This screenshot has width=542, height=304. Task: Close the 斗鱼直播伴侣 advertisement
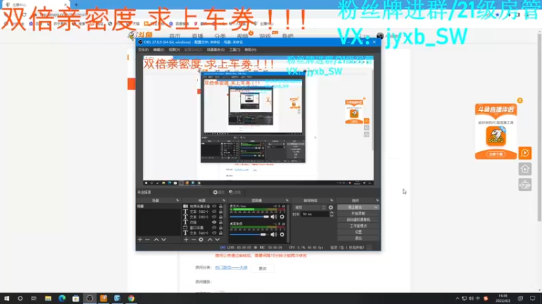tap(520, 101)
